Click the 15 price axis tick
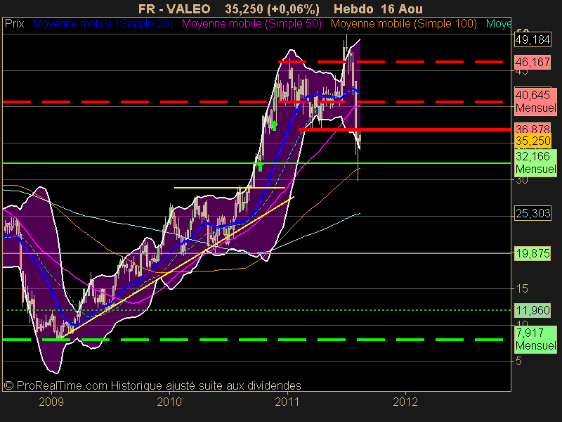562x422 pixels. (x=522, y=288)
